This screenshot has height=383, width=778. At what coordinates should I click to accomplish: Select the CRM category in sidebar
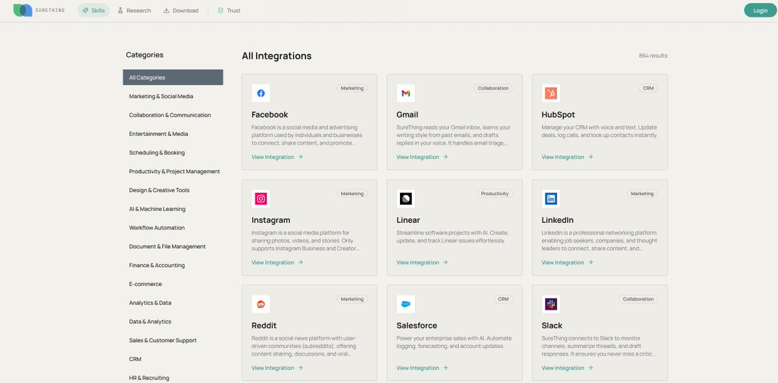173,359
